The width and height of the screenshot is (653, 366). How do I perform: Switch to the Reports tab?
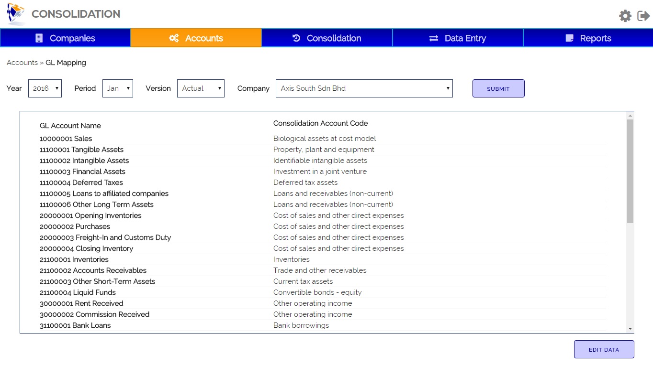(x=588, y=38)
